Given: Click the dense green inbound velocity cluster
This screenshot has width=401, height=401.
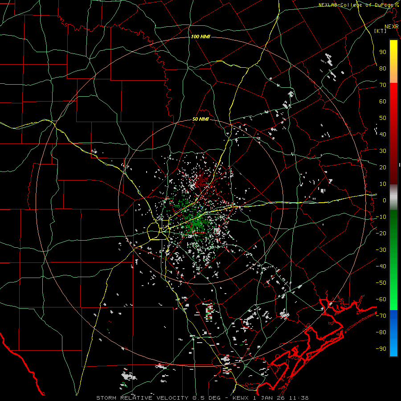Looking at the screenshot, I should tap(197, 224).
